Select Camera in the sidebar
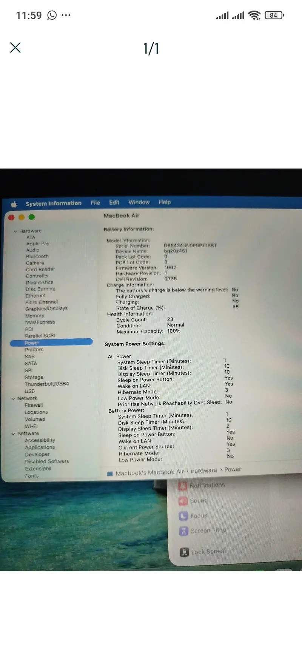Viewport: 302px width, 671px height. (x=35, y=263)
